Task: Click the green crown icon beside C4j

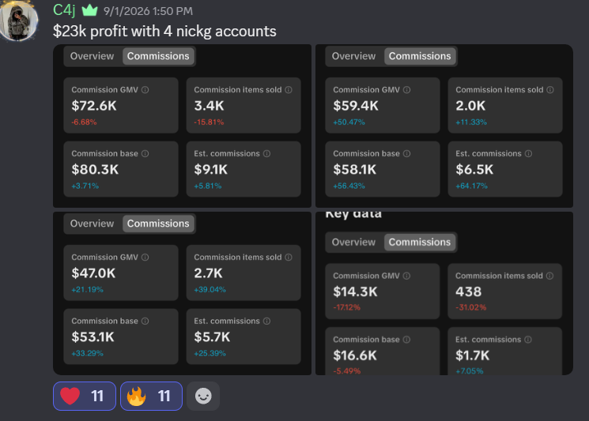Action: click(x=89, y=10)
